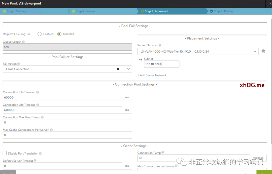Close the New Pool dialog
272x174 pixels.
click(x=270, y=4)
